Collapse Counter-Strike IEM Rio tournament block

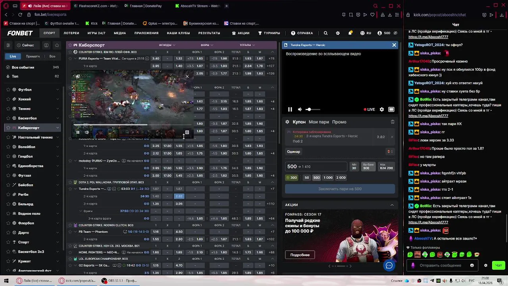pyautogui.click(x=272, y=52)
